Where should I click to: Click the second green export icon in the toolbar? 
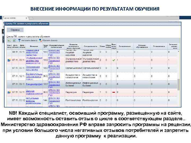(x=14, y=40)
